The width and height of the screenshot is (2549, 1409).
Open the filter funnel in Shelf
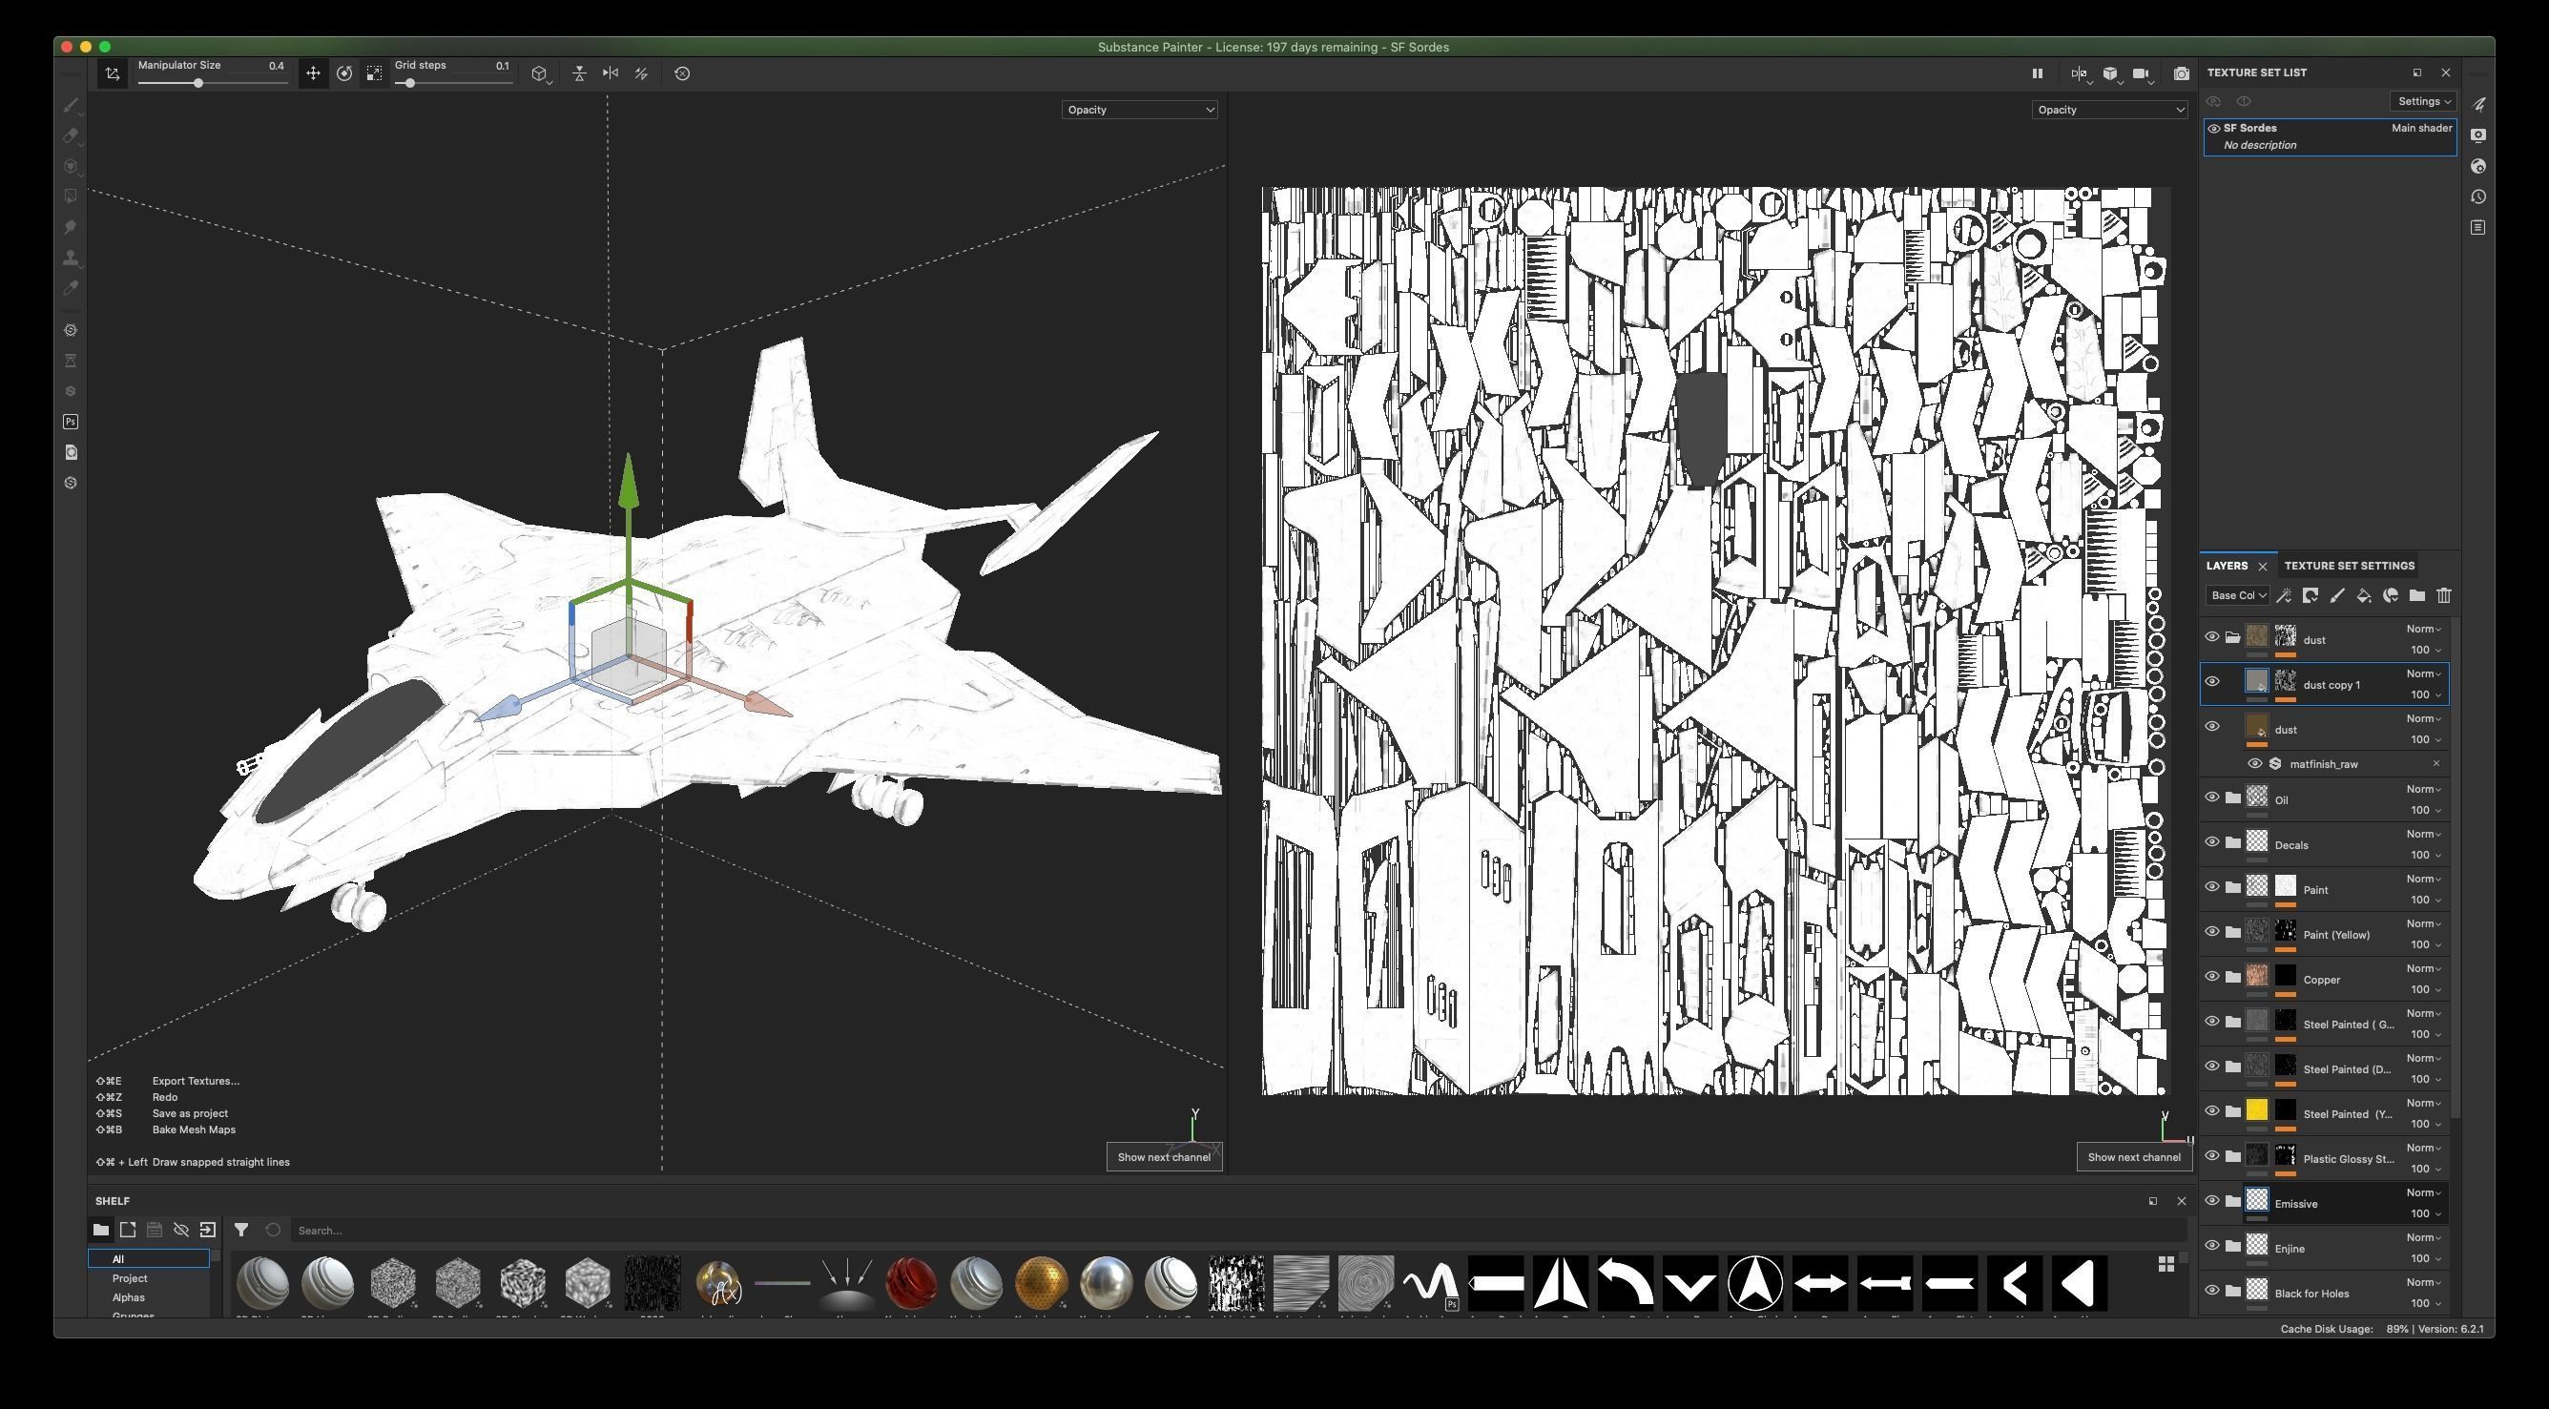(240, 1230)
